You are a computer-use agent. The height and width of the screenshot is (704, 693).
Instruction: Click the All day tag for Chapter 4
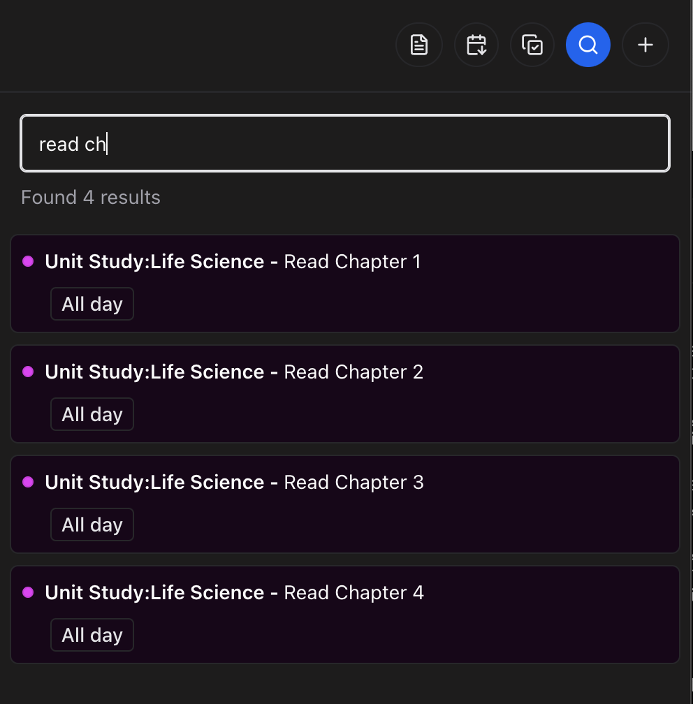tap(92, 636)
